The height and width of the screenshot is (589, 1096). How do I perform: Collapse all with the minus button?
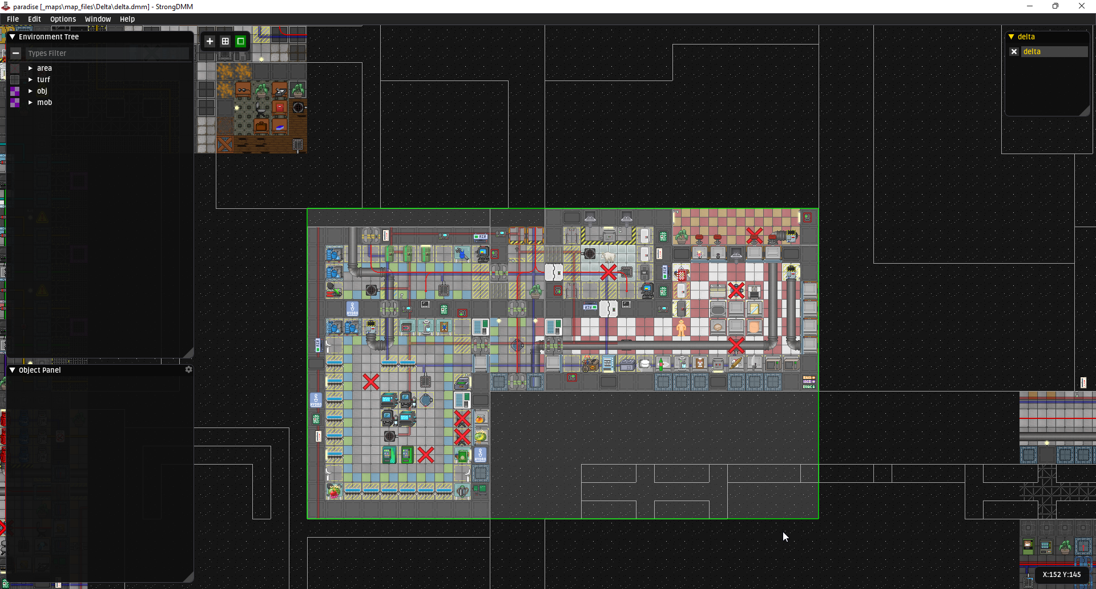(16, 53)
